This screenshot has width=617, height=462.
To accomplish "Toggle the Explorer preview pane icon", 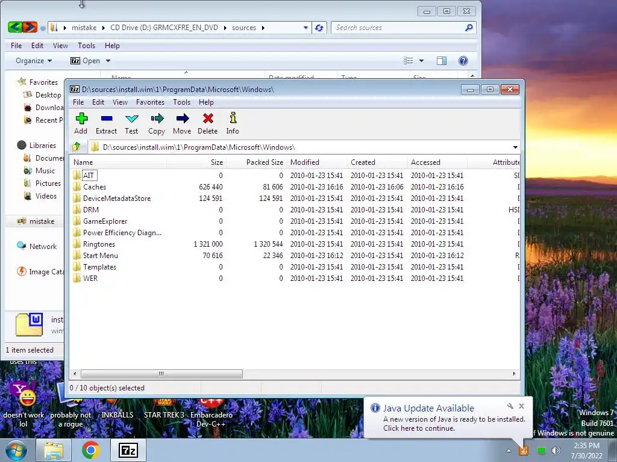I will (x=442, y=61).
